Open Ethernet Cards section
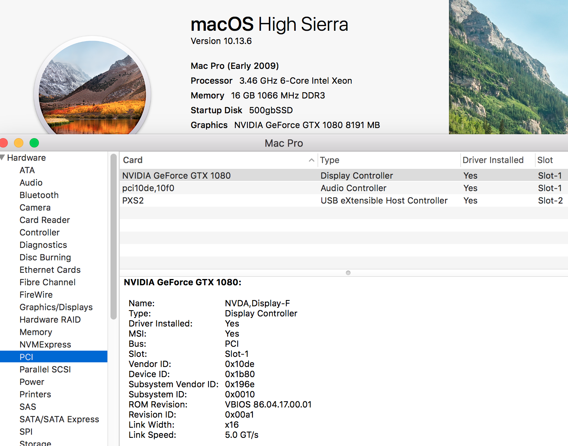Screen dimensions: 568x446 pyautogui.click(x=50, y=270)
